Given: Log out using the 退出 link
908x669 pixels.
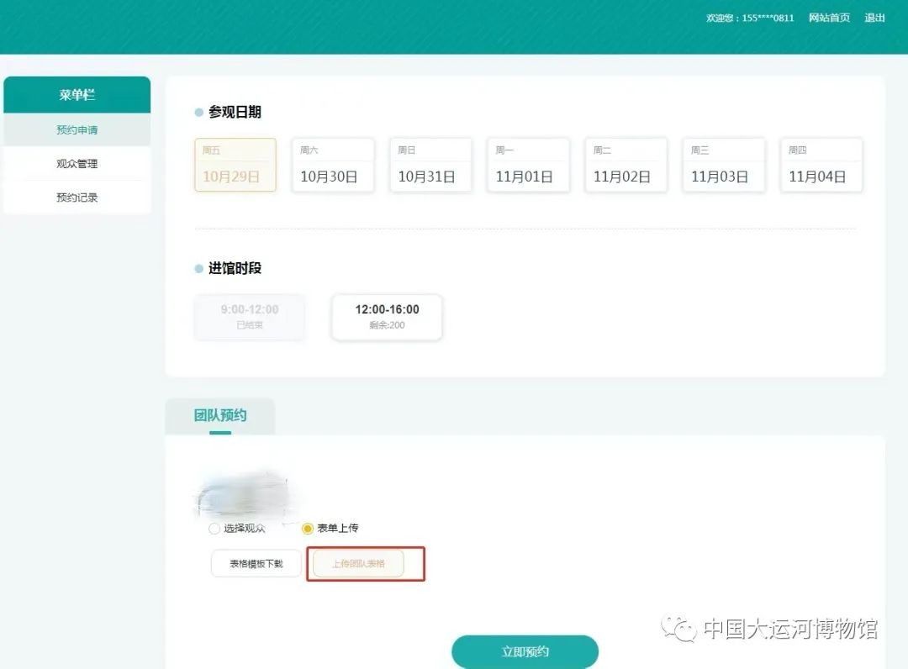Looking at the screenshot, I should click(874, 18).
